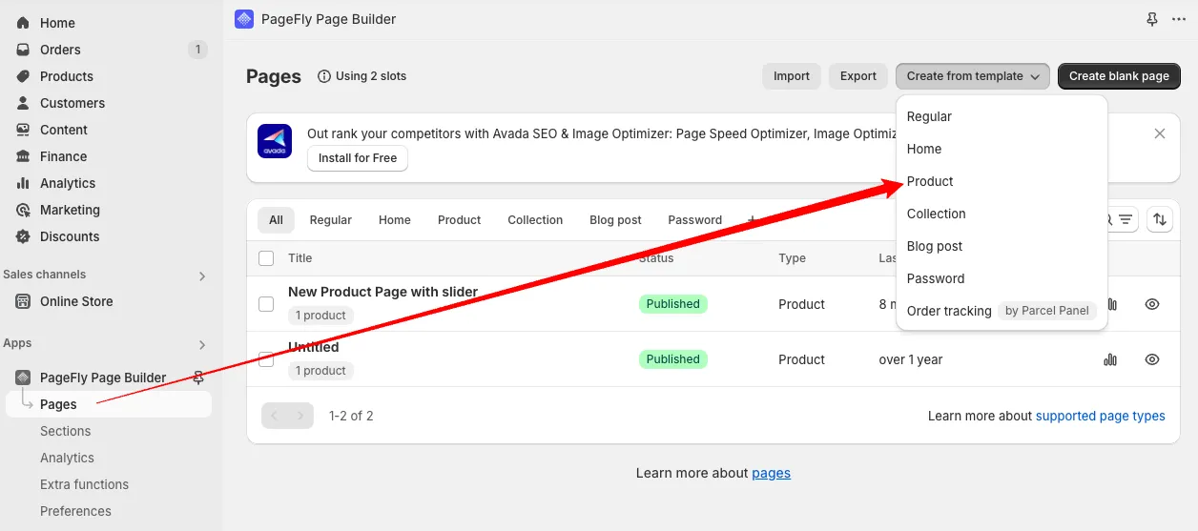Image resolution: width=1198 pixels, height=531 pixels.
Task: Choose Password in the template dropdown
Action: pyautogui.click(x=1002, y=278)
